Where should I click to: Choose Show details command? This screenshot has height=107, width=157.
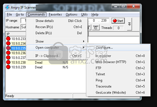(x=57, y=21)
